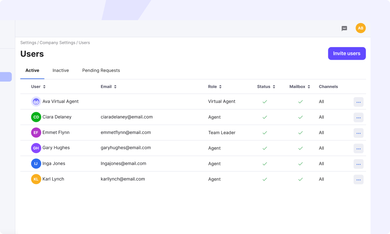Sort users by the Mailbox column

point(299,86)
